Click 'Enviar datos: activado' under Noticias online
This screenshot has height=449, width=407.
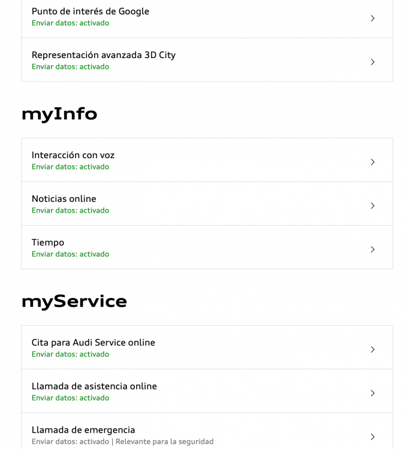tap(70, 211)
